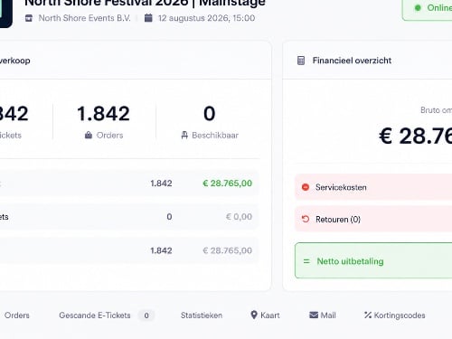Viewport: 452px width, 339px height.
Task: Click the Financieel overzicht calculator icon
Action: click(301, 61)
